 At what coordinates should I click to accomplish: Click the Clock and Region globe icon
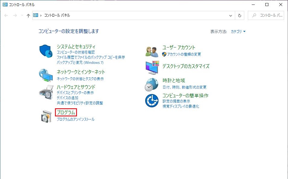click(x=151, y=85)
